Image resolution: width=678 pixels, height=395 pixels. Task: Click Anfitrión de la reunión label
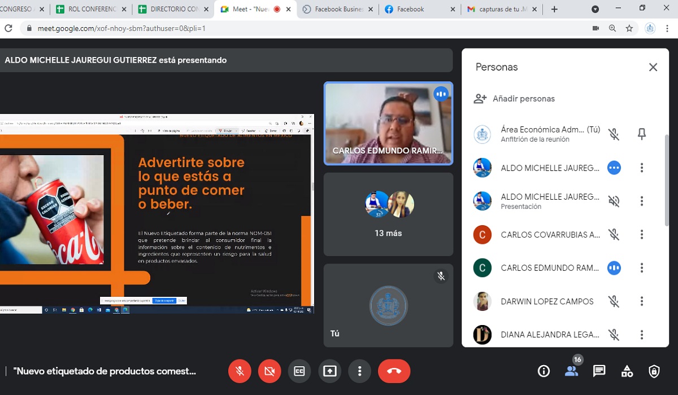[x=535, y=139]
